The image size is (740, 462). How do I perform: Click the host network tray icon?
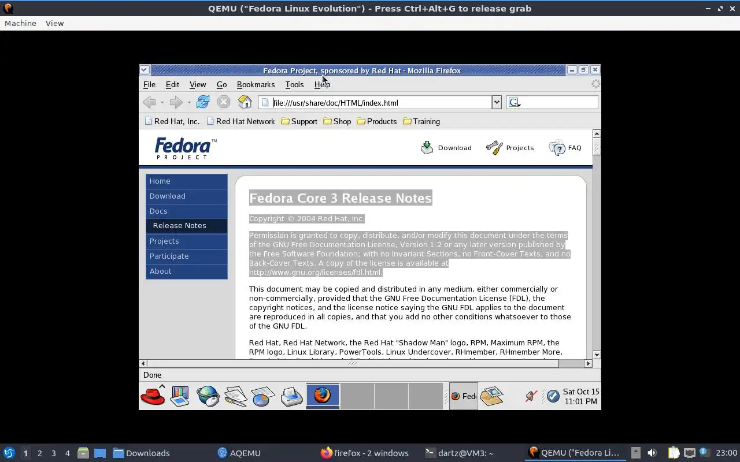click(x=689, y=453)
